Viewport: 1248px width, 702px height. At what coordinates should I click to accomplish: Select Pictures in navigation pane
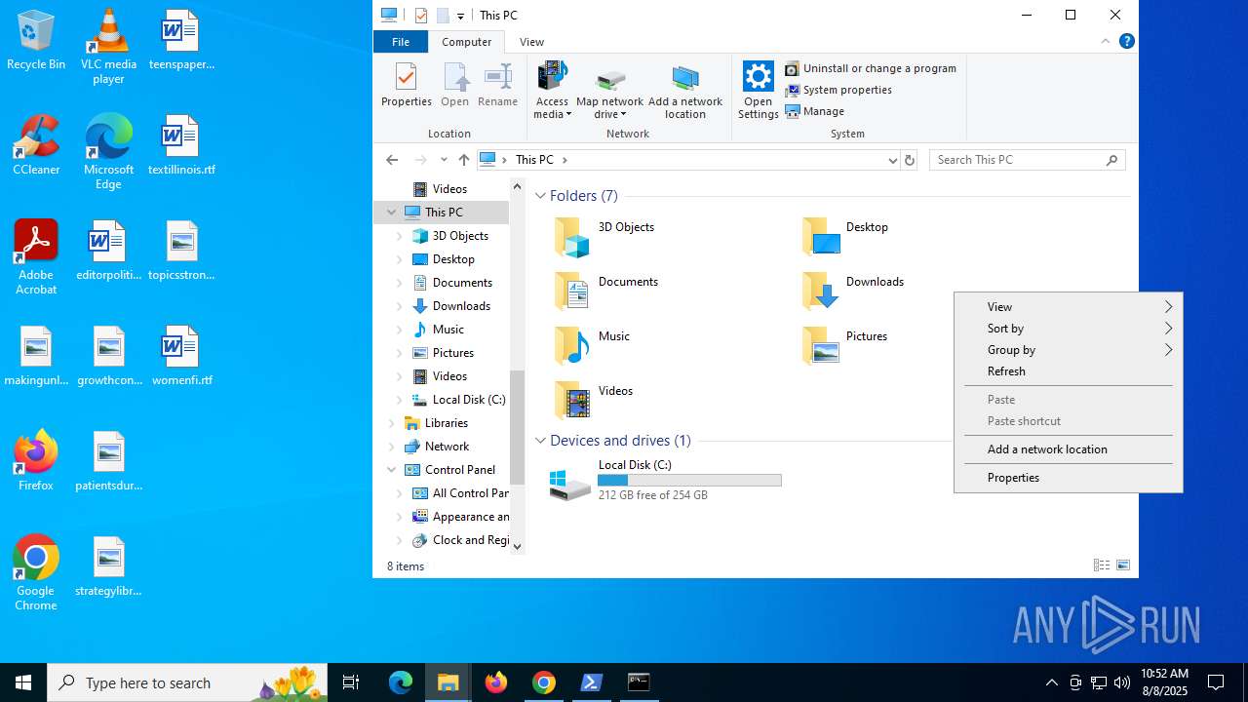[x=452, y=353]
